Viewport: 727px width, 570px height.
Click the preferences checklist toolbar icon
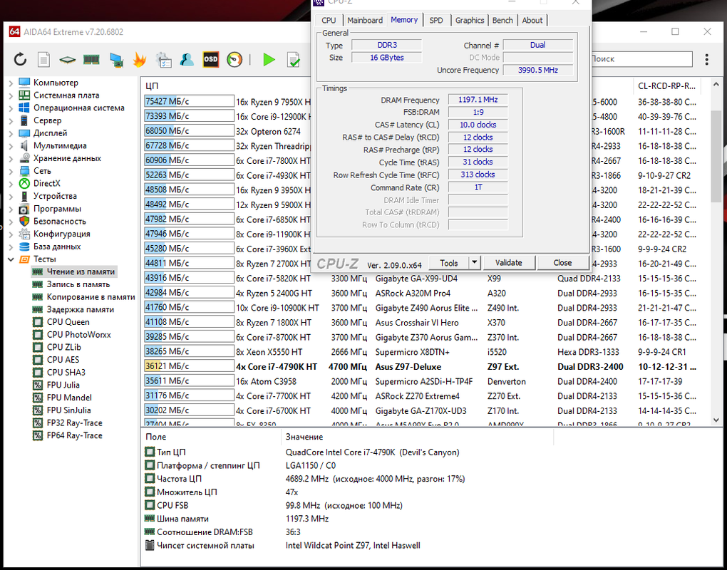click(164, 60)
